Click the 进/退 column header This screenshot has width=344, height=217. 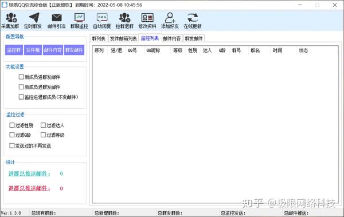click(116, 50)
